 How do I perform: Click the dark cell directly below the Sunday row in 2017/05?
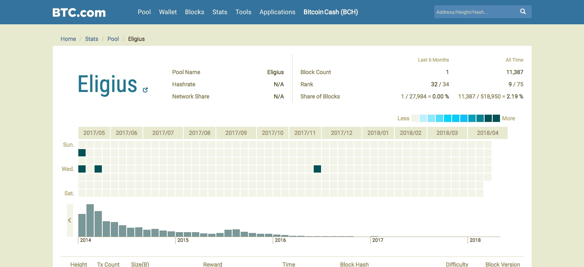pyautogui.click(x=82, y=153)
